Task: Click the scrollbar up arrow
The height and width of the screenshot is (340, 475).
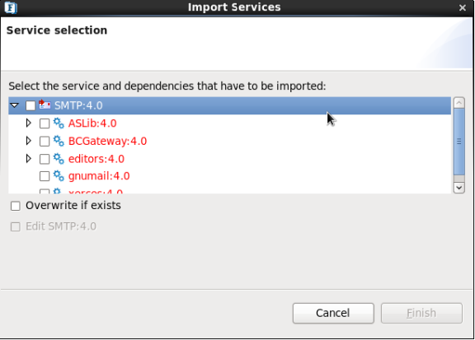Action: 459,103
